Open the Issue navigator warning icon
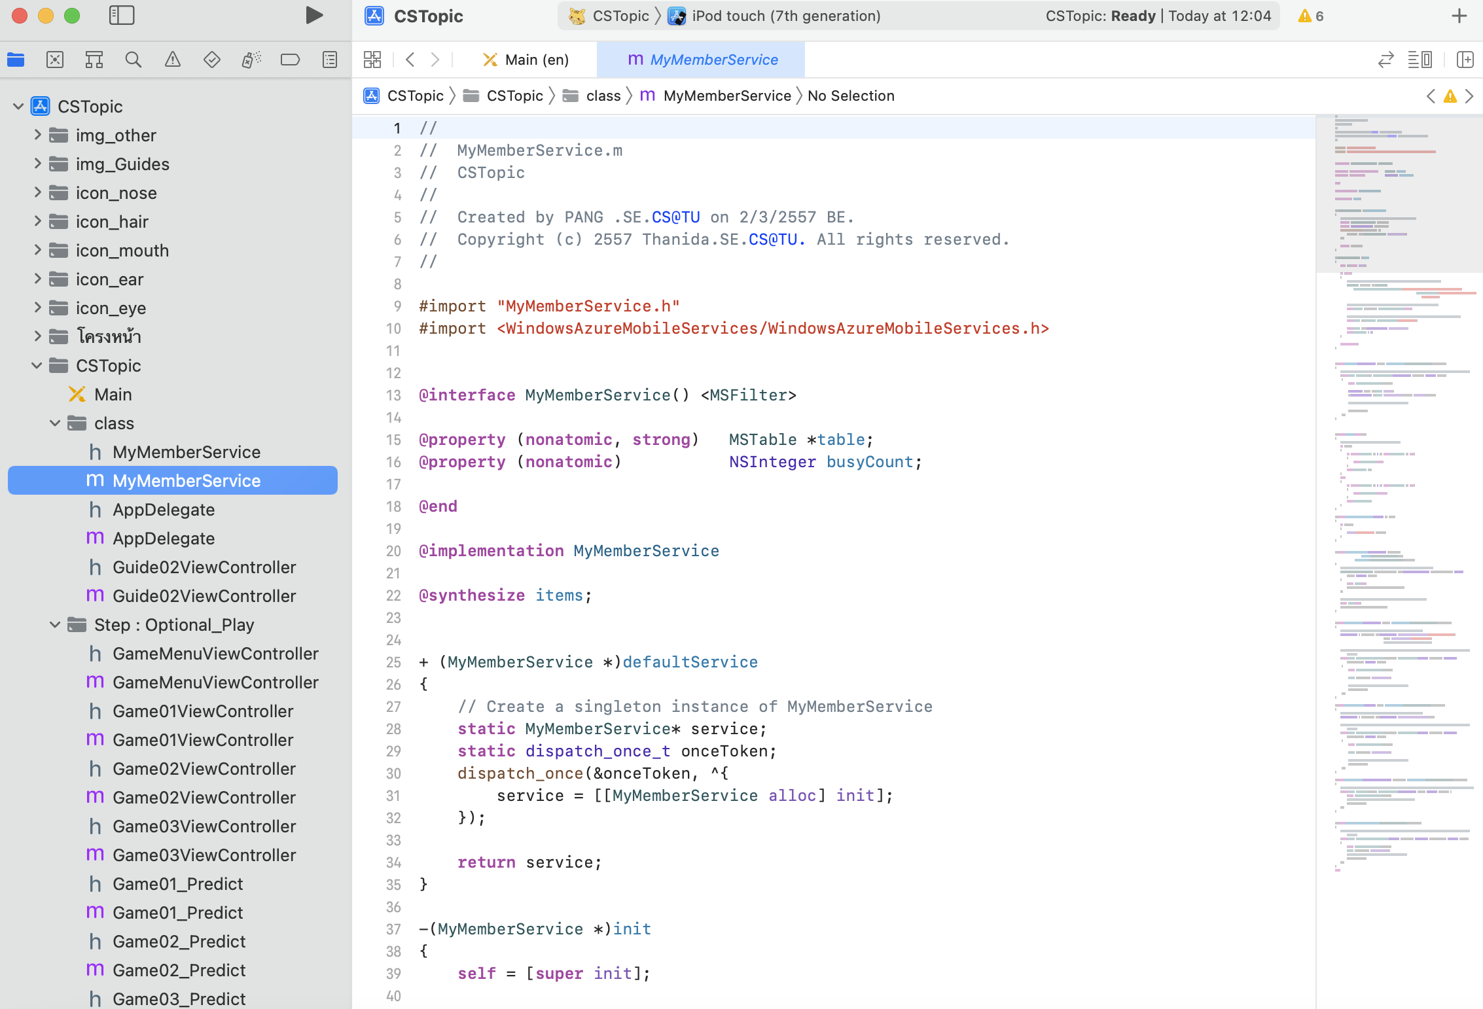The width and height of the screenshot is (1483, 1009). [x=173, y=60]
